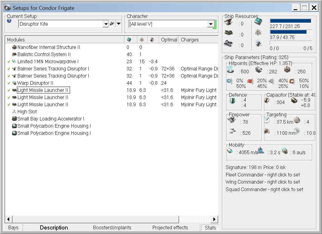Viewport: 322px width, 234px height.
Task: Click the powergrid column header icon
Action: click(x=142, y=40)
